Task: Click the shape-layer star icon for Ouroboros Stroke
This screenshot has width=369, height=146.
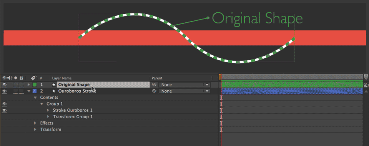Action: tap(54, 91)
